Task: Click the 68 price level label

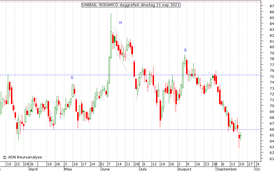Action: point(272,117)
